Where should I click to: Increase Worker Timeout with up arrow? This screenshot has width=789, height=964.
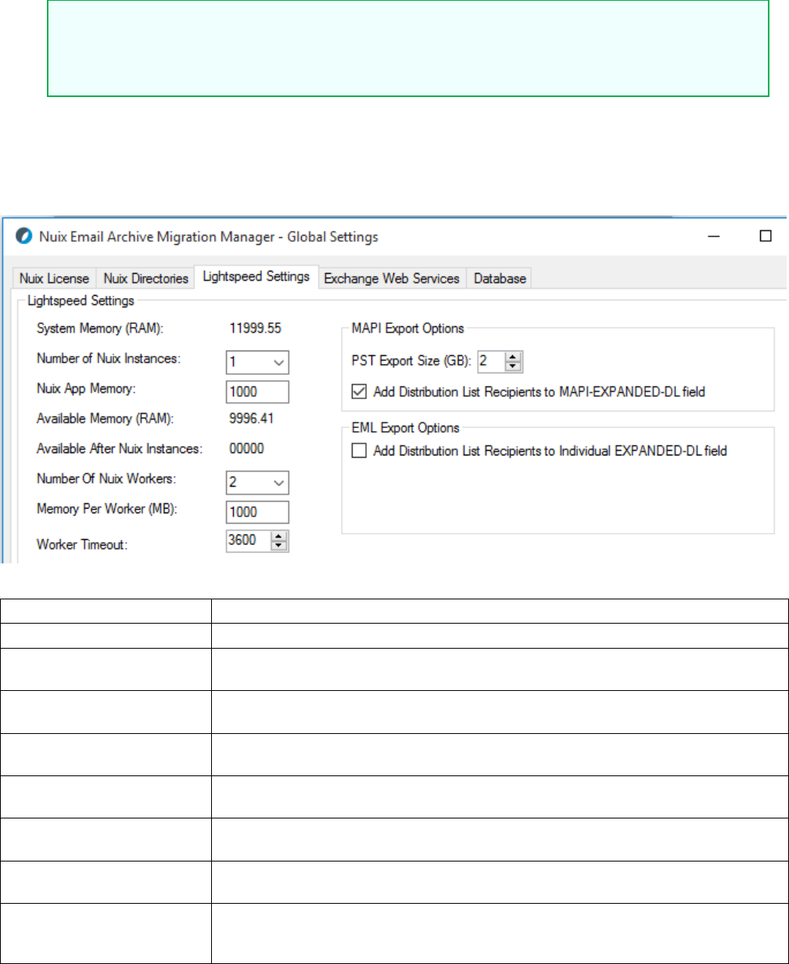click(x=280, y=536)
